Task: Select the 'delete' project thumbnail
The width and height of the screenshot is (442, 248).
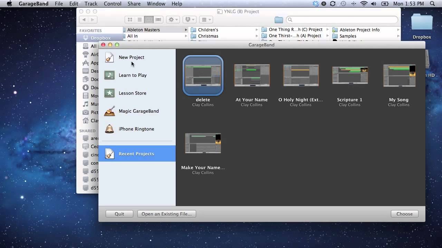Action: click(x=203, y=75)
